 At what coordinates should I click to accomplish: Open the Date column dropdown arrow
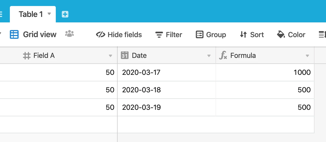tap(209, 56)
